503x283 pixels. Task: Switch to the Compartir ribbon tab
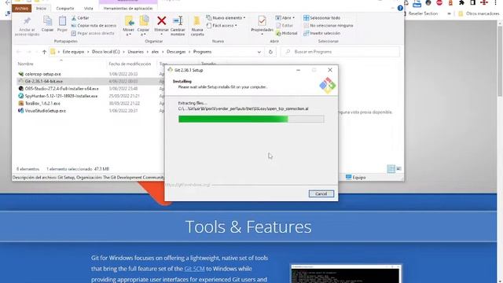[64, 9]
